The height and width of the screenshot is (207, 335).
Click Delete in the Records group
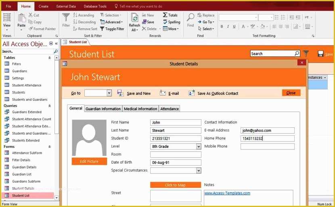pos(149,29)
